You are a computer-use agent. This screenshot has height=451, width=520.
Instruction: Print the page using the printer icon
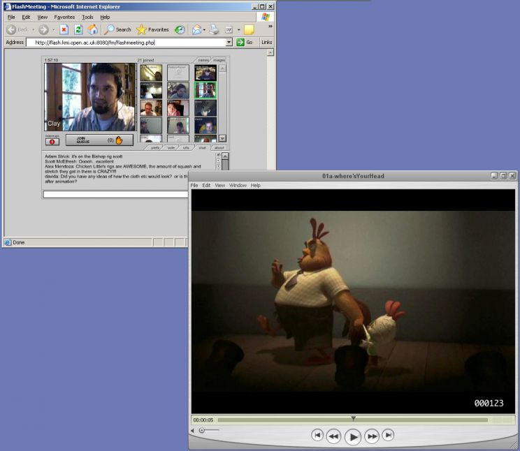point(215,30)
